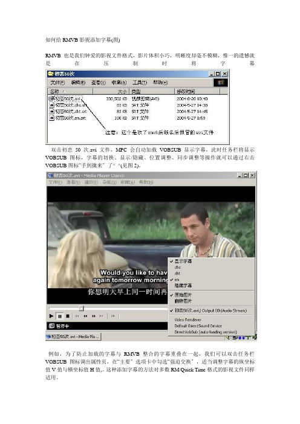Click the file icon of 初恋50次.chs.srt
This screenshot has height=424, width=300.
[x=52, y=105]
